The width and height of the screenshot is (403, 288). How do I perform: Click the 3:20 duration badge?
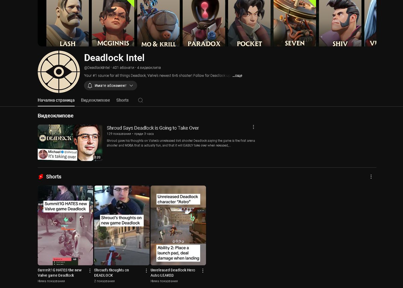[x=97, y=157]
